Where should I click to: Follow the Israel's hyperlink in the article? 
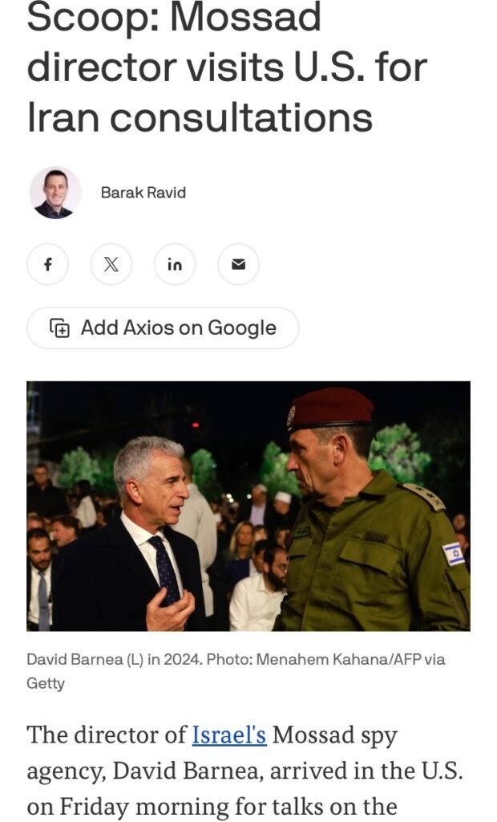click(229, 735)
